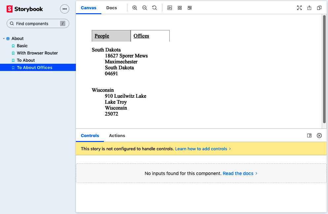Open the viewport size selector
The width and height of the screenshot is (328, 214).
pos(189,8)
